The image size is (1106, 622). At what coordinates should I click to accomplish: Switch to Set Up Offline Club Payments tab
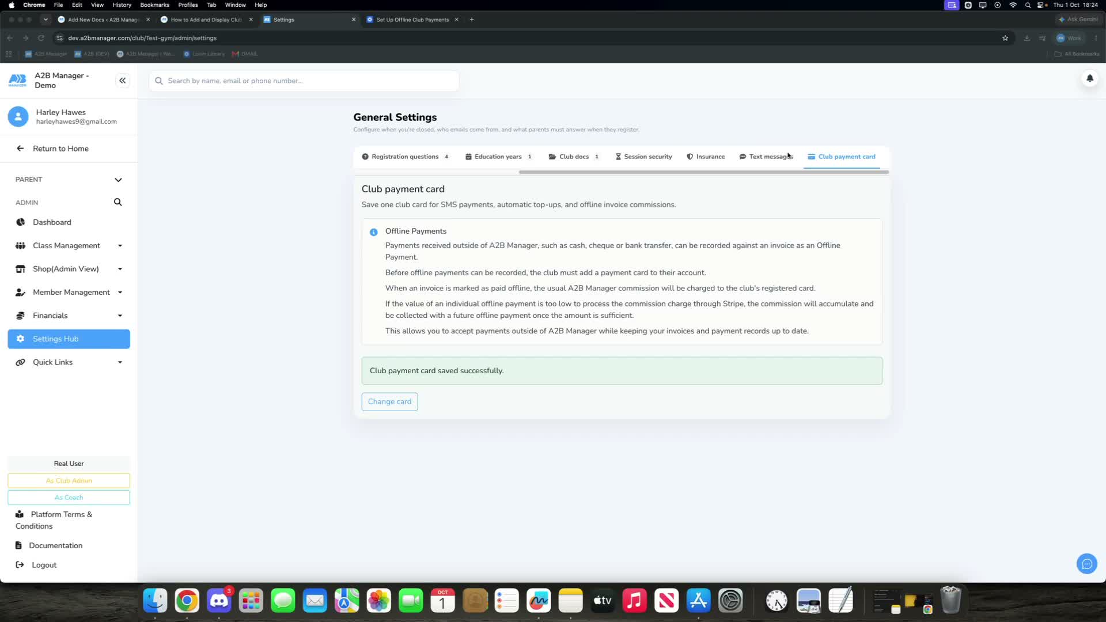tap(412, 20)
